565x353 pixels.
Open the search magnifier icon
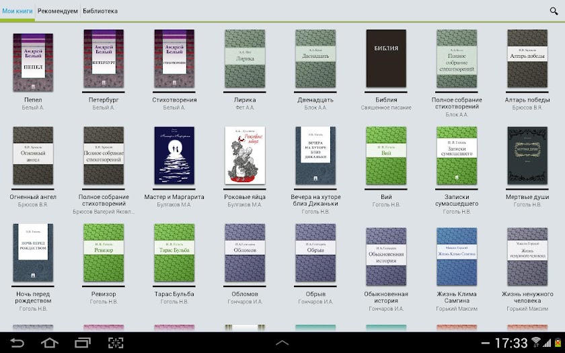pyautogui.click(x=554, y=11)
